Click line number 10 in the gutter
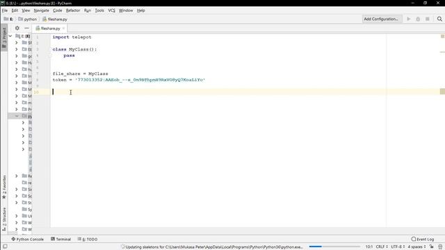445x250 pixels. coord(36,92)
